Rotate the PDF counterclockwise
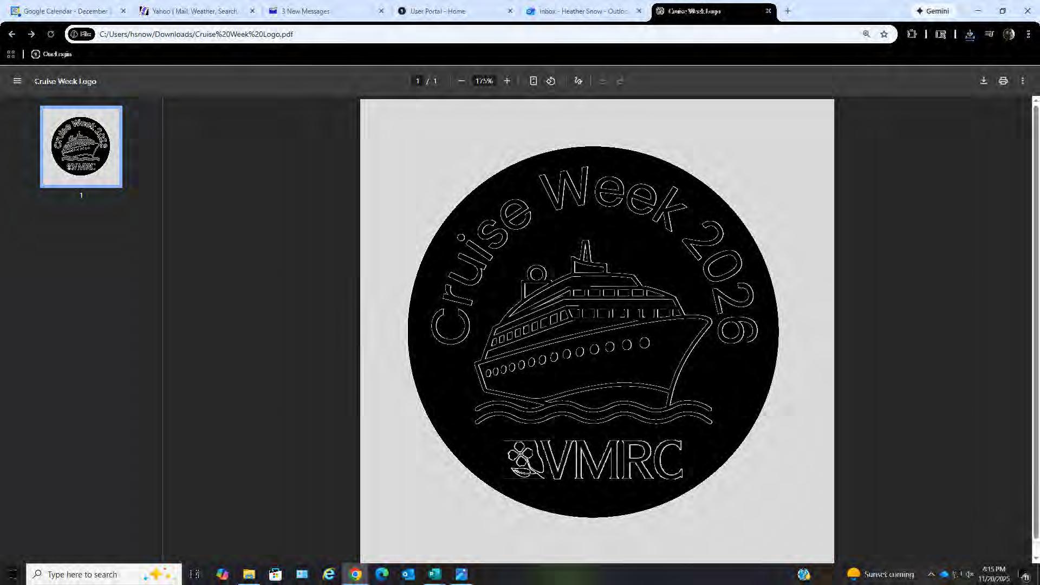1040x585 pixels. [551, 81]
